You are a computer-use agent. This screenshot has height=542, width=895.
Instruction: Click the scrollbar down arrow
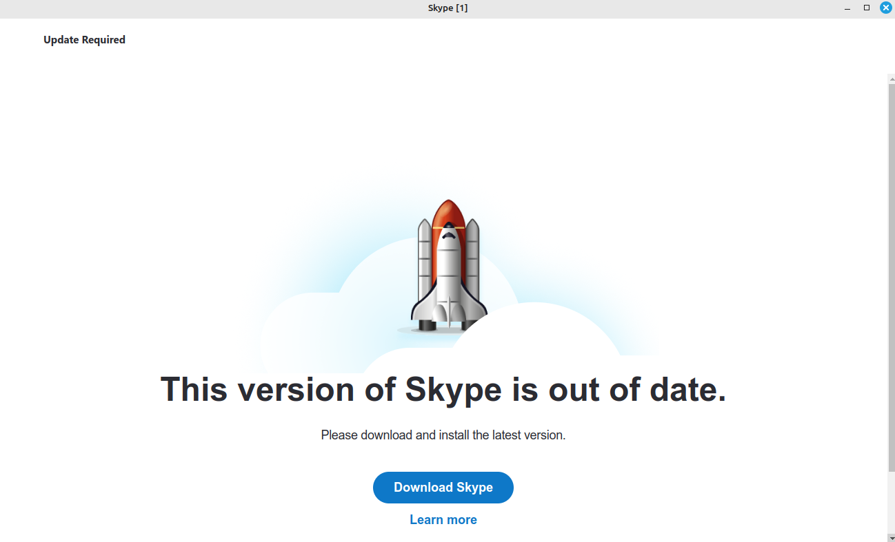pyautogui.click(x=891, y=537)
